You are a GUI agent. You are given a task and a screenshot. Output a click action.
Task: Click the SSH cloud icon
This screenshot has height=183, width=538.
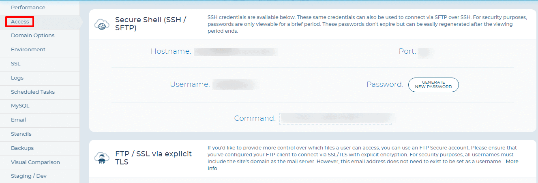pos(102,24)
